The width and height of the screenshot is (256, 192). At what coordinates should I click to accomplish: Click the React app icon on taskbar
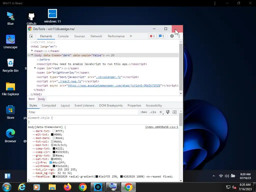[98, 187]
